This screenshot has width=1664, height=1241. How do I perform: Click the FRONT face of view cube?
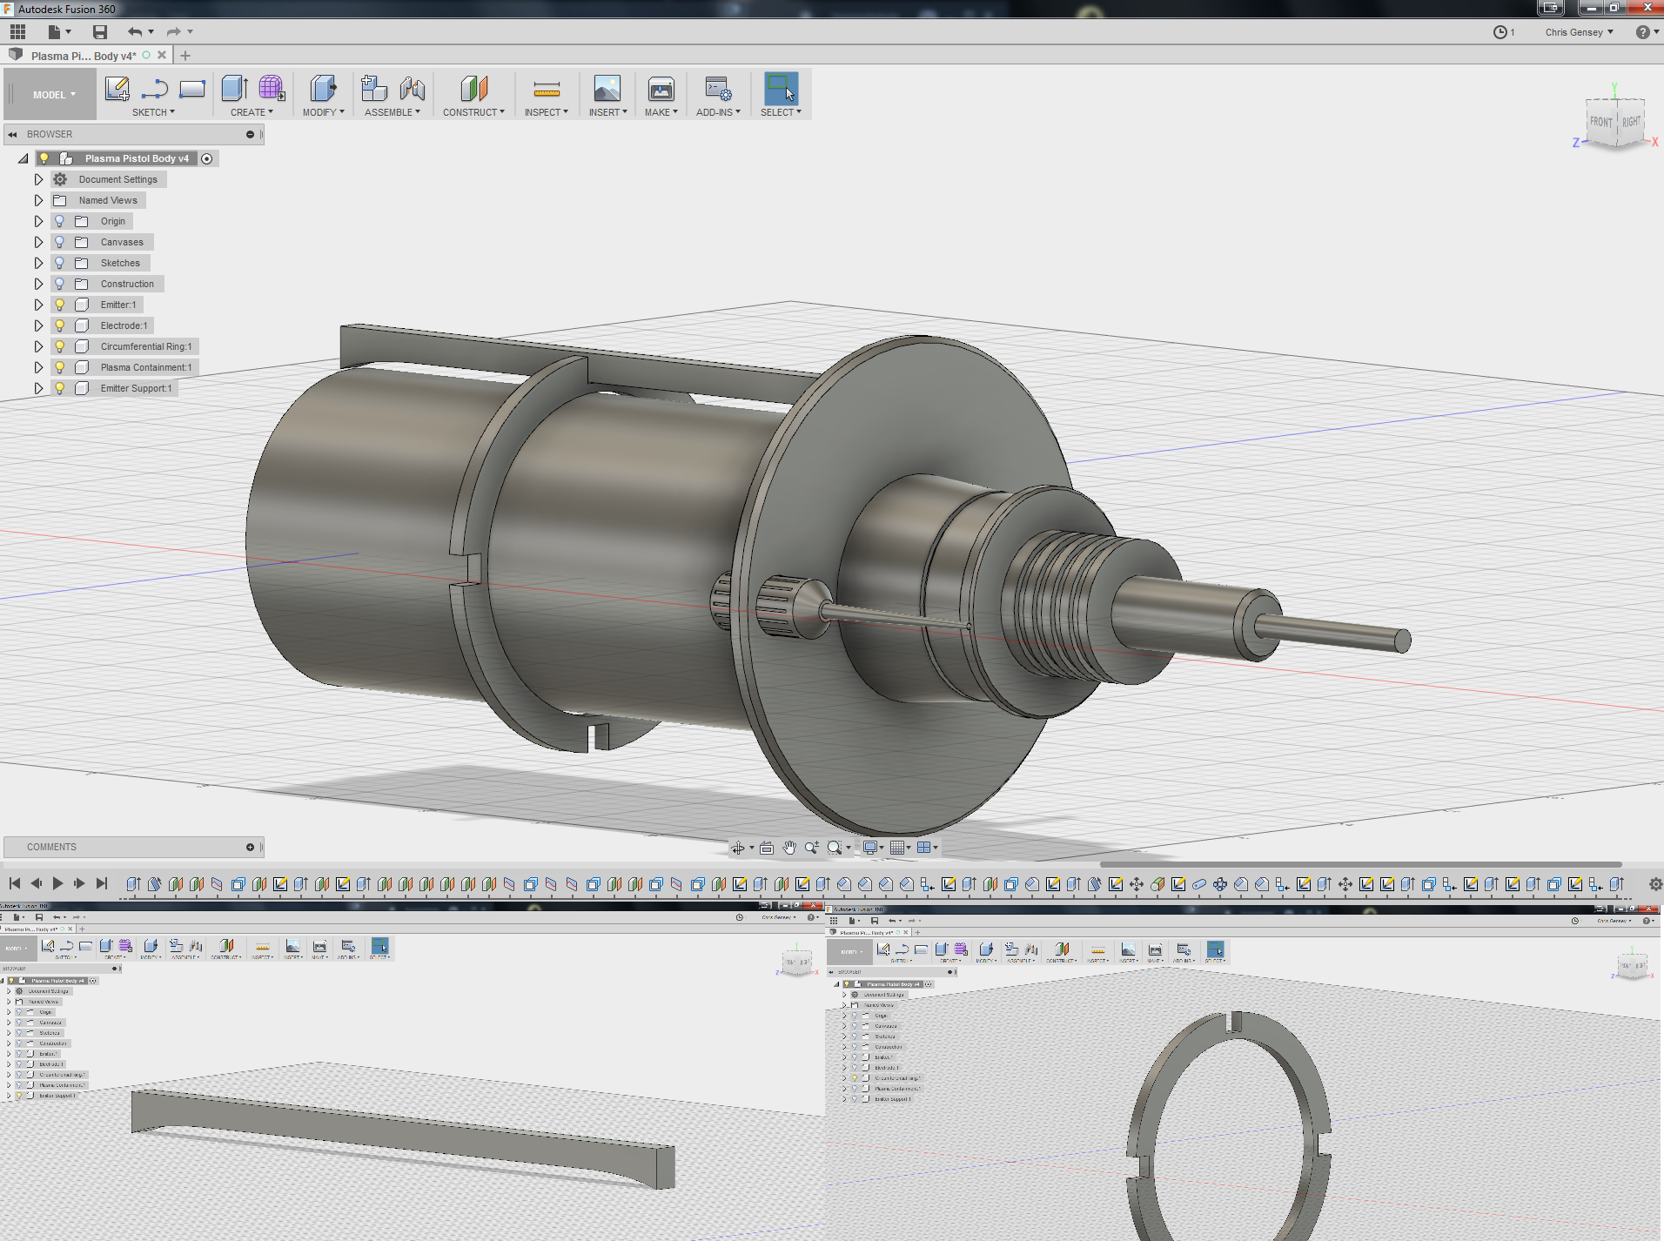coord(1600,122)
